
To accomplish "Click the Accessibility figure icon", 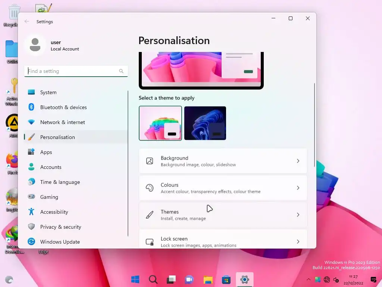I will pyautogui.click(x=31, y=212).
